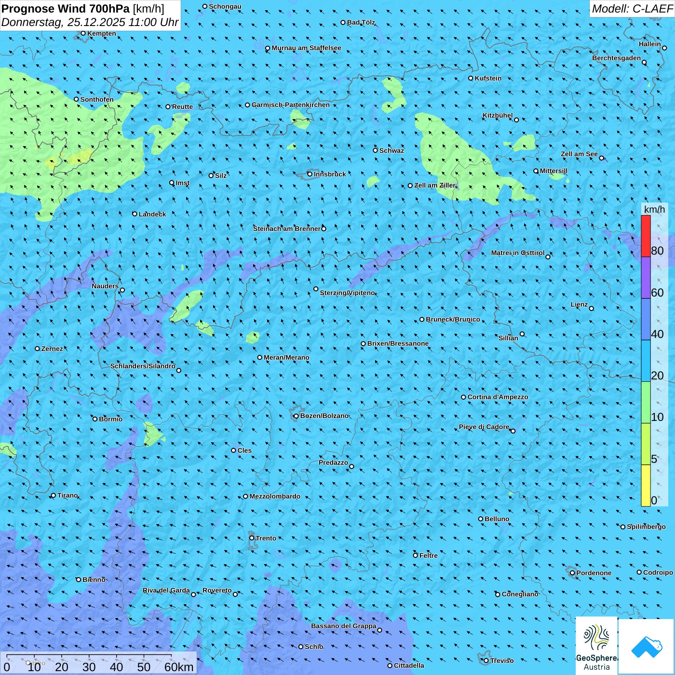
Task: Click the 'Modell: C-LAEF' label
Action: coord(632,9)
